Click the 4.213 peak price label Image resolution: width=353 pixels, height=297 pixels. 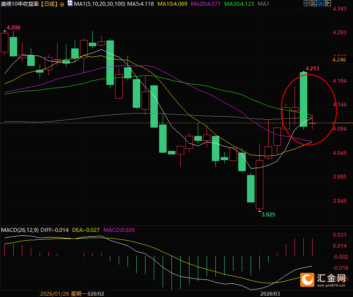click(312, 69)
